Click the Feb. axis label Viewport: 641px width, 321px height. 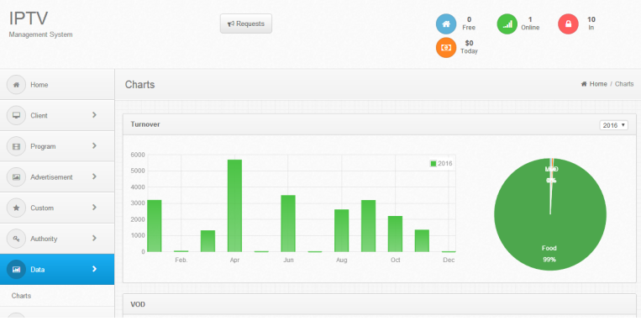[181, 260]
